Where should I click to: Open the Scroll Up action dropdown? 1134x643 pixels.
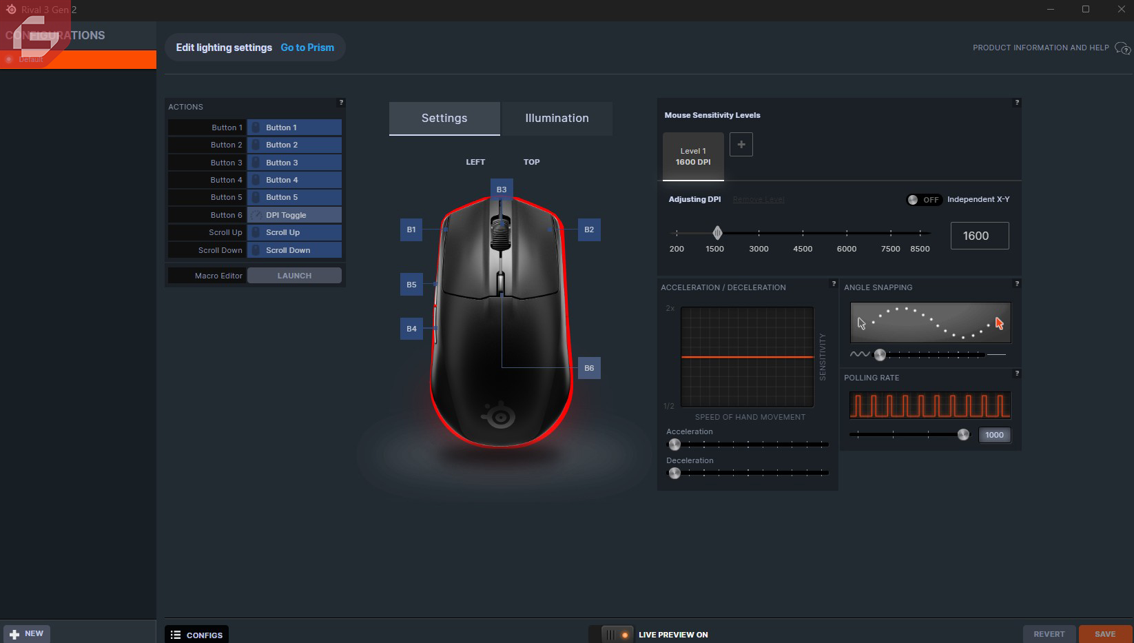pyautogui.click(x=294, y=232)
